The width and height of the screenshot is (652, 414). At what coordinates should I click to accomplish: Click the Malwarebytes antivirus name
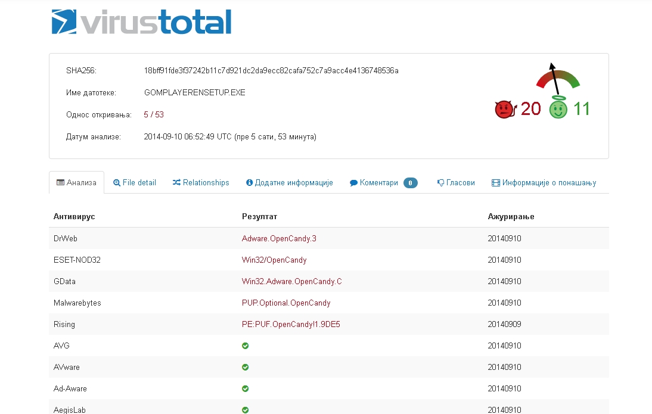click(x=77, y=303)
